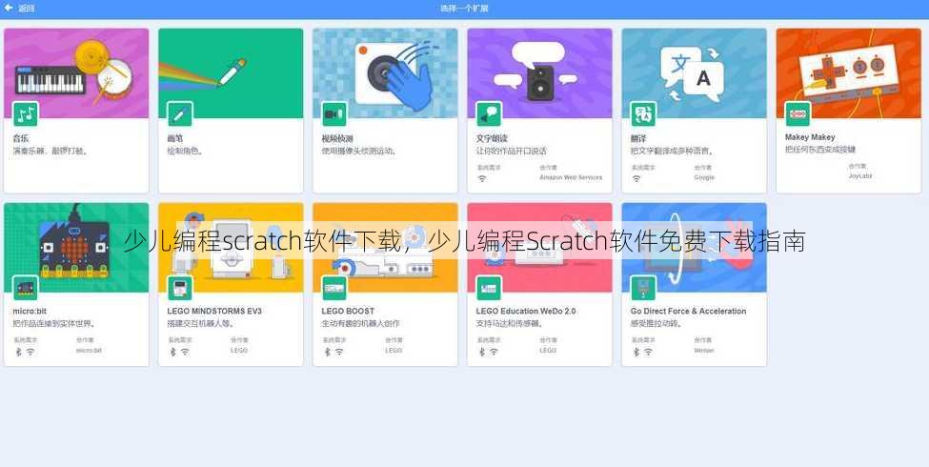Screen dimensions: 929x467
Task: Click the Wi-Fi icon on micro:bit card
Action: tap(30, 352)
